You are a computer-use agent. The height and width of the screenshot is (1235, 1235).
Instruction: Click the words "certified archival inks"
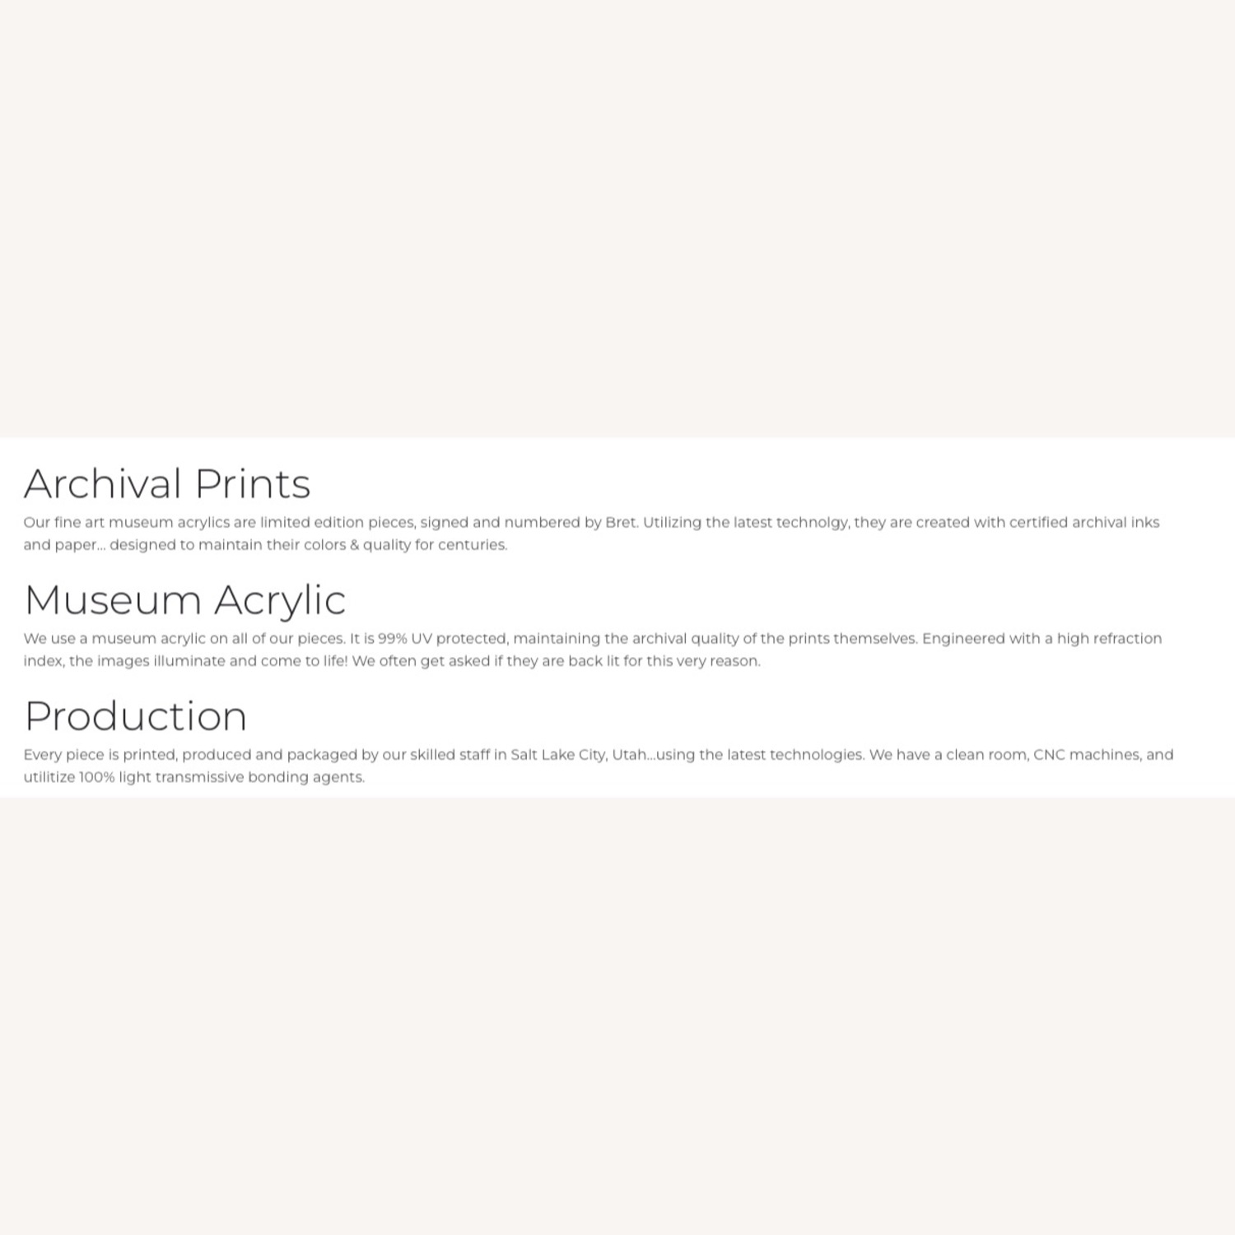(1084, 523)
